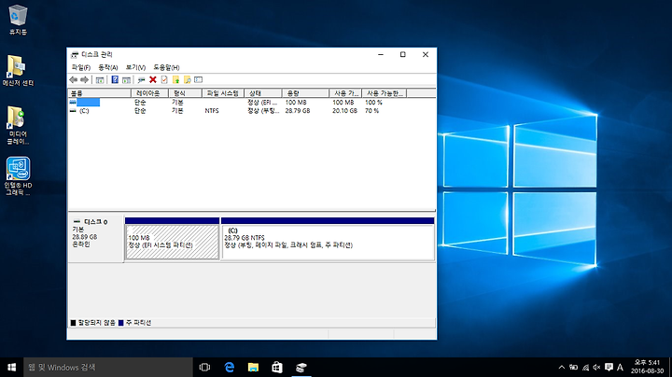Click the muted volume tray icon
672x377 pixels.
pos(596,367)
